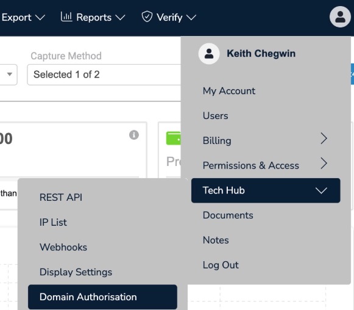This screenshot has height=310, width=354.
Task: Expand Billing submenu chevron
Action: 324,139
